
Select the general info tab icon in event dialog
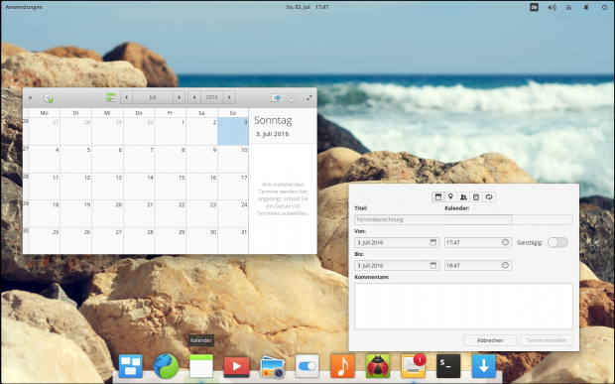point(438,196)
